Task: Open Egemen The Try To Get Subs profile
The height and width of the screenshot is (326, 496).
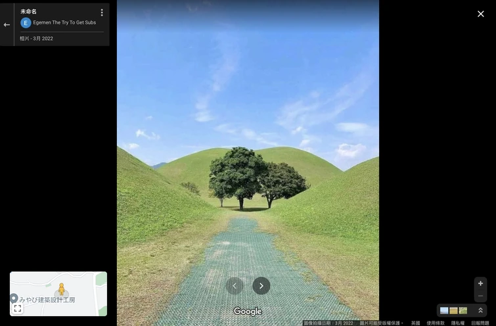Action: [x=64, y=22]
